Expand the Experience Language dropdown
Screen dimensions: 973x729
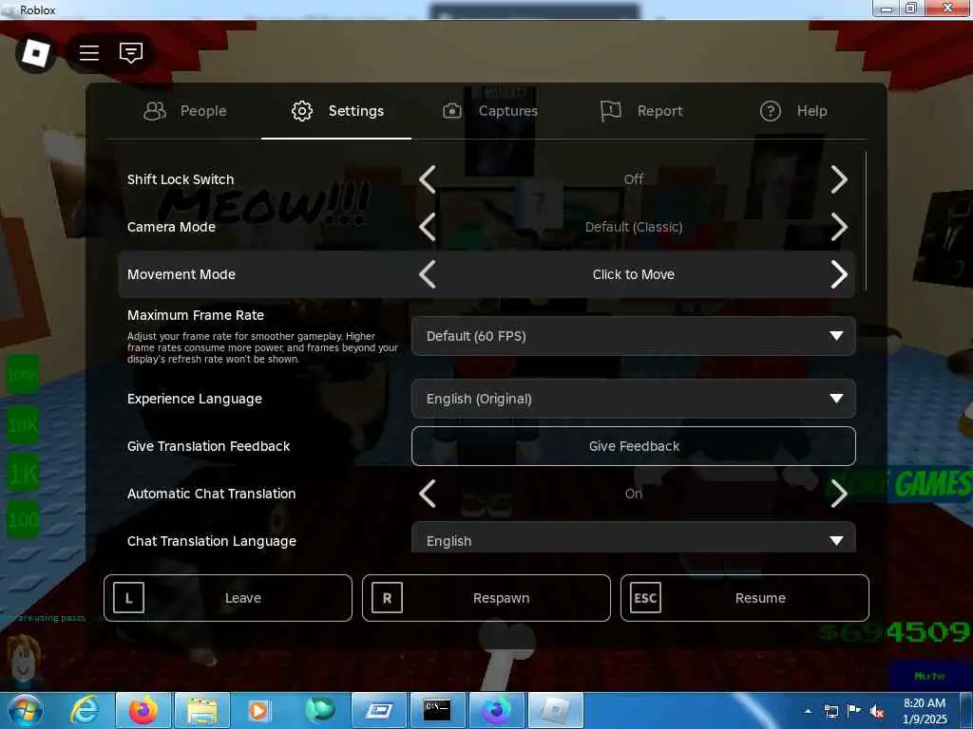point(634,399)
